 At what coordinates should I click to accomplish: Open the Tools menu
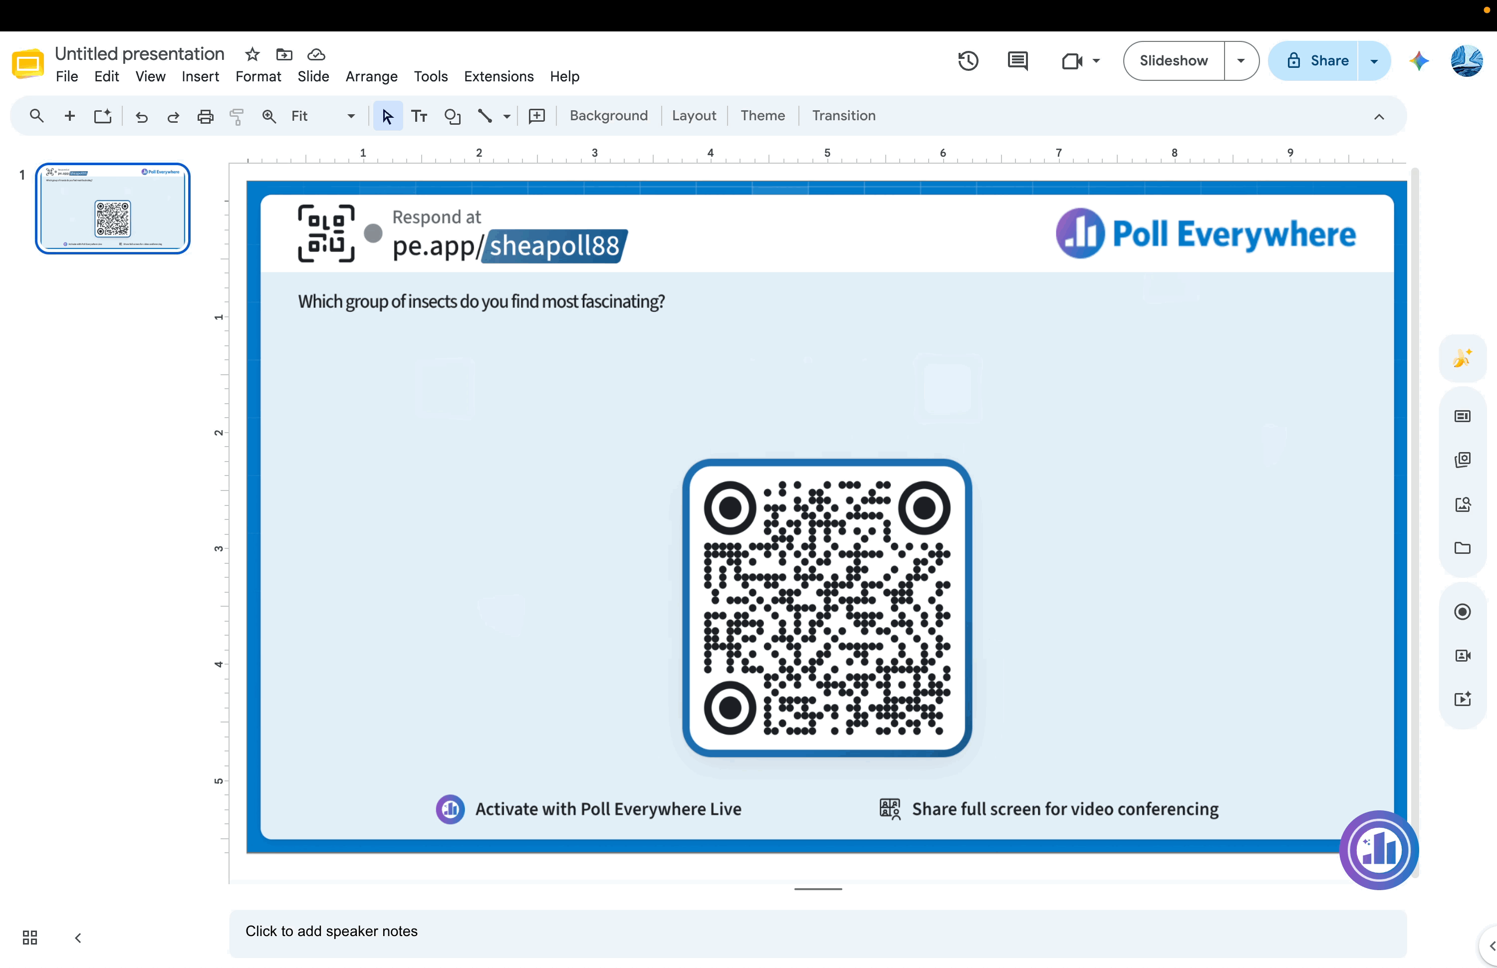tap(431, 77)
